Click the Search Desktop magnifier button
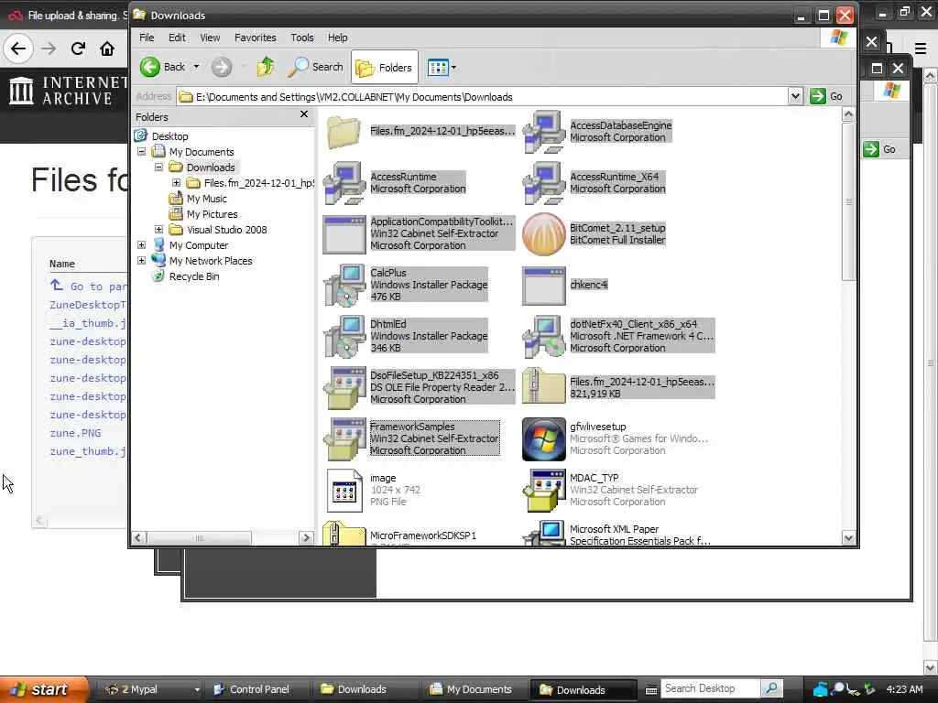The image size is (938, 703). pos(771,688)
